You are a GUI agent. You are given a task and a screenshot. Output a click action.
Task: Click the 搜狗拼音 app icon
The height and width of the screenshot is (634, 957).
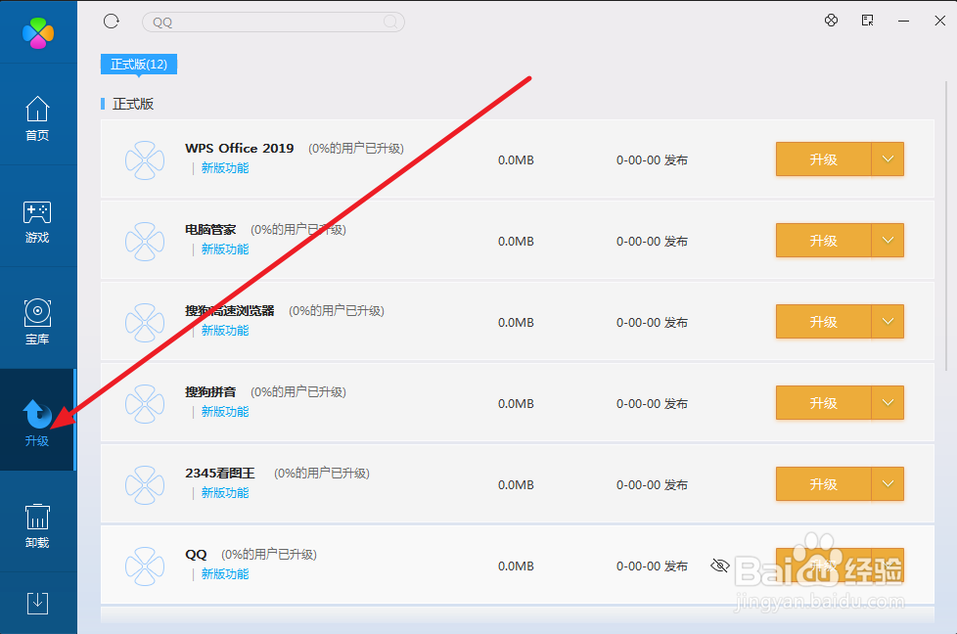145,403
